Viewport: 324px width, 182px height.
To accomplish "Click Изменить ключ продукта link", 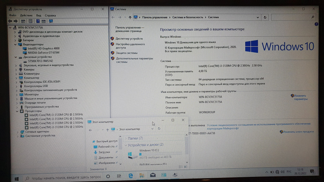I will click(298, 132).
